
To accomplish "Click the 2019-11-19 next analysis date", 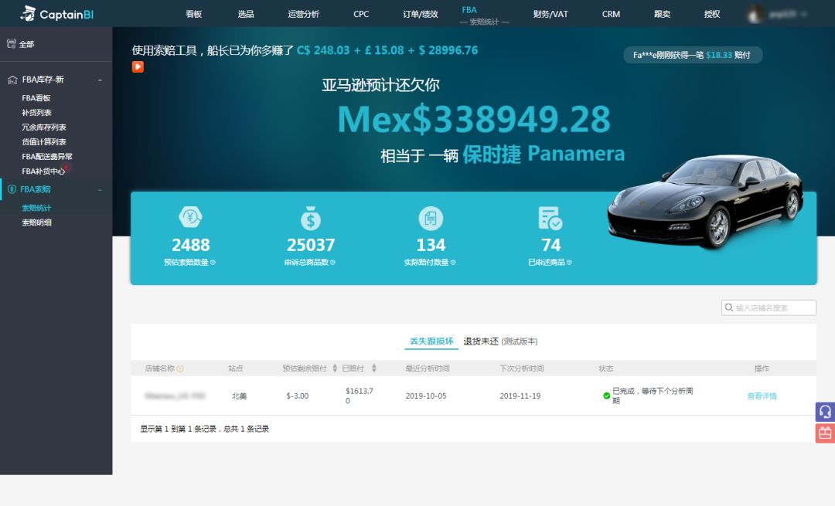I will (x=520, y=396).
